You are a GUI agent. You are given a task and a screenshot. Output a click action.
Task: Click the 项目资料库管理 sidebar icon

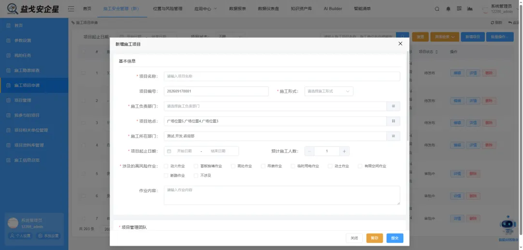[x=9, y=145]
